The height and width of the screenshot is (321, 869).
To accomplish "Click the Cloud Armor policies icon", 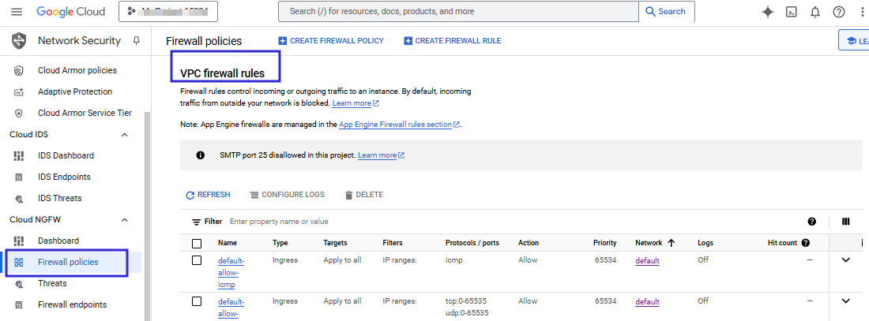I will [19, 70].
